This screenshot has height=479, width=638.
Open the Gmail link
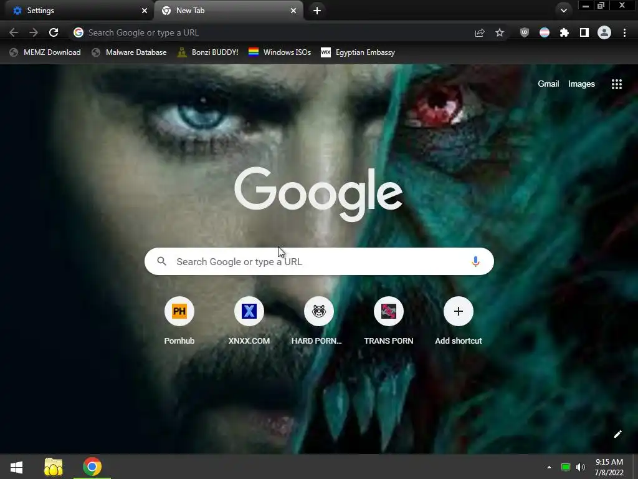(548, 84)
